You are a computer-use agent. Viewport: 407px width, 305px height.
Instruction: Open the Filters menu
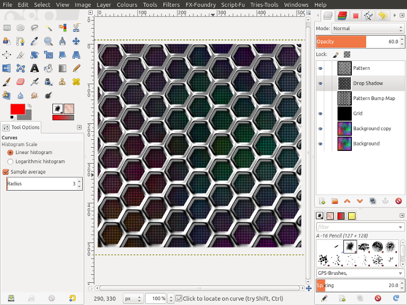(171, 5)
